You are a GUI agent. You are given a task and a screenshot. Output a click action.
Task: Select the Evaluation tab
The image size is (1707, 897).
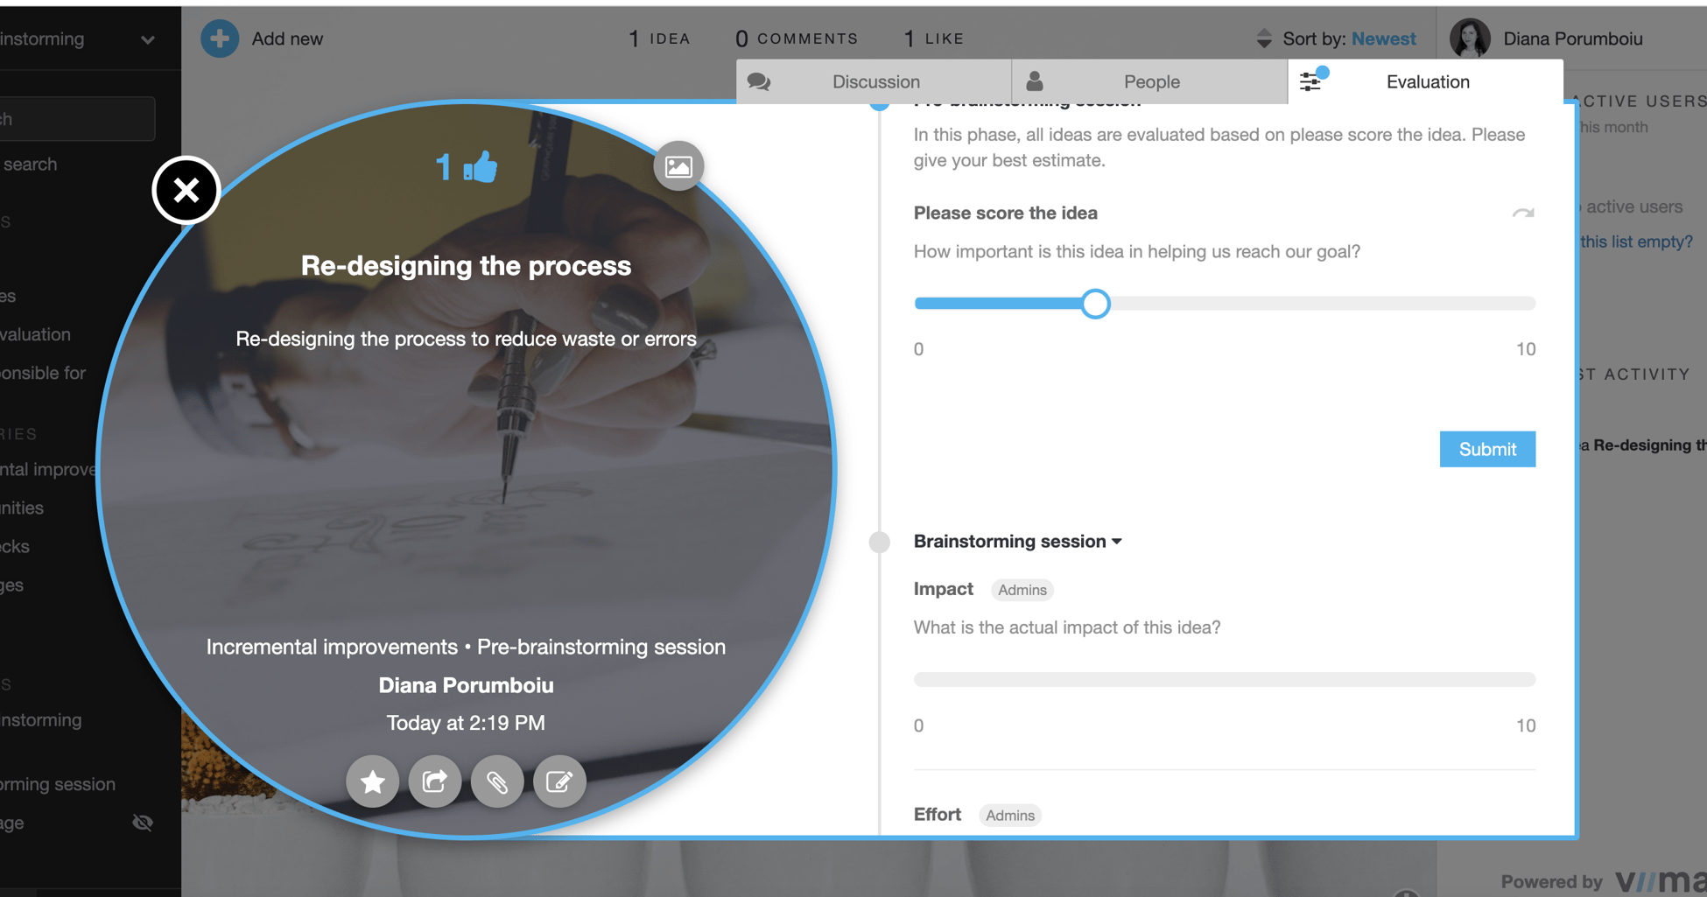click(1425, 82)
